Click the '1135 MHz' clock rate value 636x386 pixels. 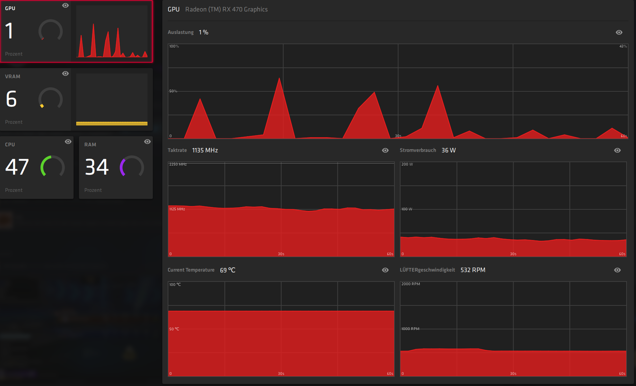coord(205,150)
